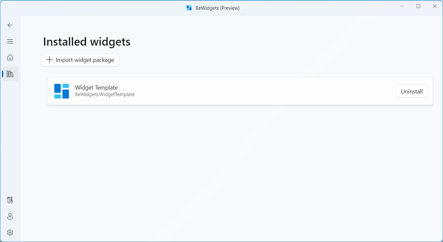The width and height of the screenshot is (443, 242).
Task: Open the hamburger navigation menu
Action: click(10, 41)
